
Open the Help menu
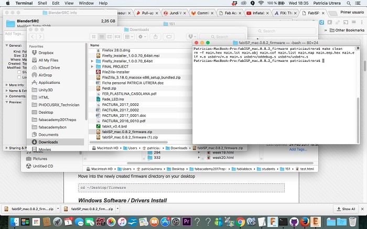point(103,3)
